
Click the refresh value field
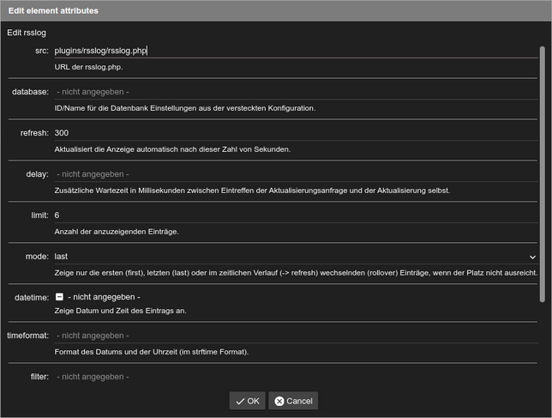(296, 133)
